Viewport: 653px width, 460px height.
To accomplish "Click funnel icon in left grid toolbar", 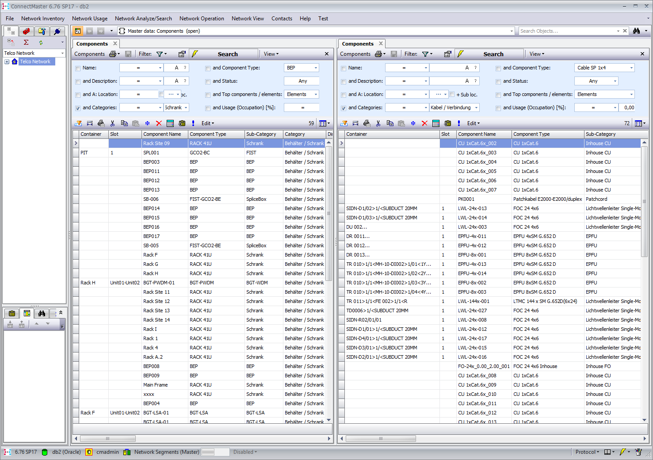I will point(78,123).
